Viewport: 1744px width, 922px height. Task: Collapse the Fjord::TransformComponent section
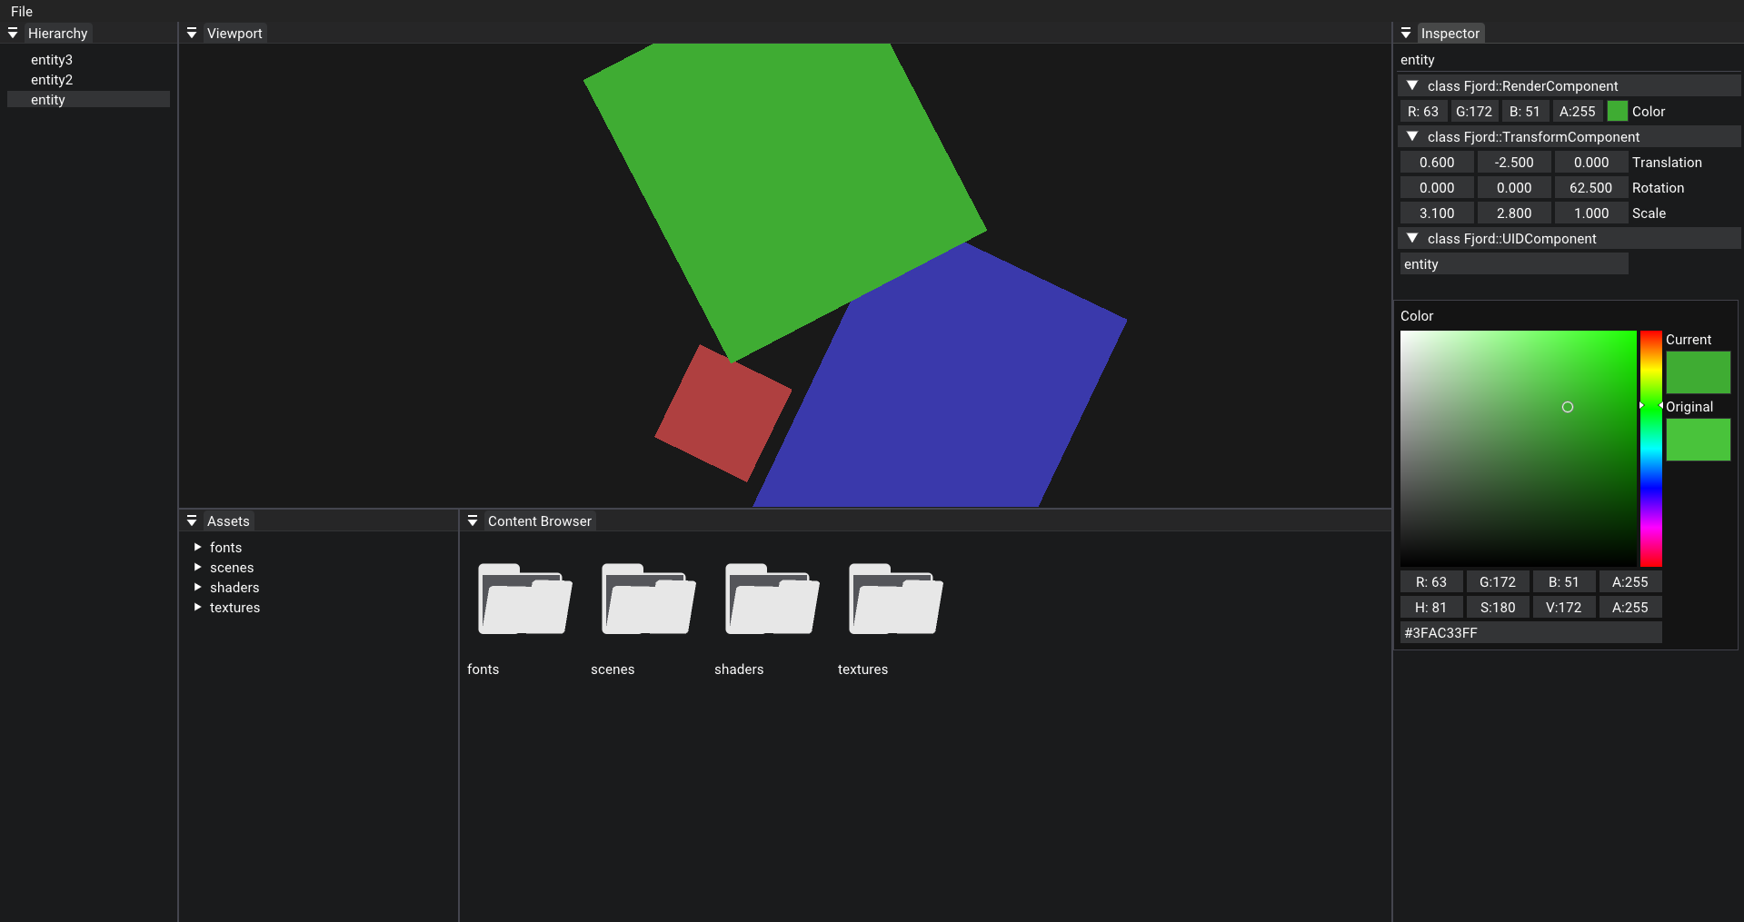tap(1412, 136)
